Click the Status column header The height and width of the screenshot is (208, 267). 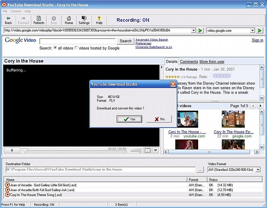(235, 180)
